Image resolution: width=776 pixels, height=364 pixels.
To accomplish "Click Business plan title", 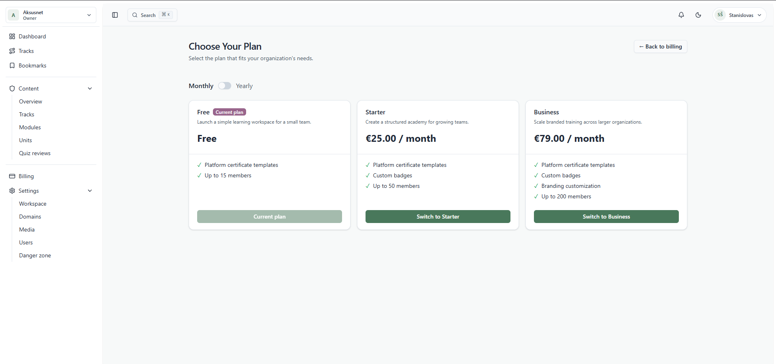I will [546, 112].
